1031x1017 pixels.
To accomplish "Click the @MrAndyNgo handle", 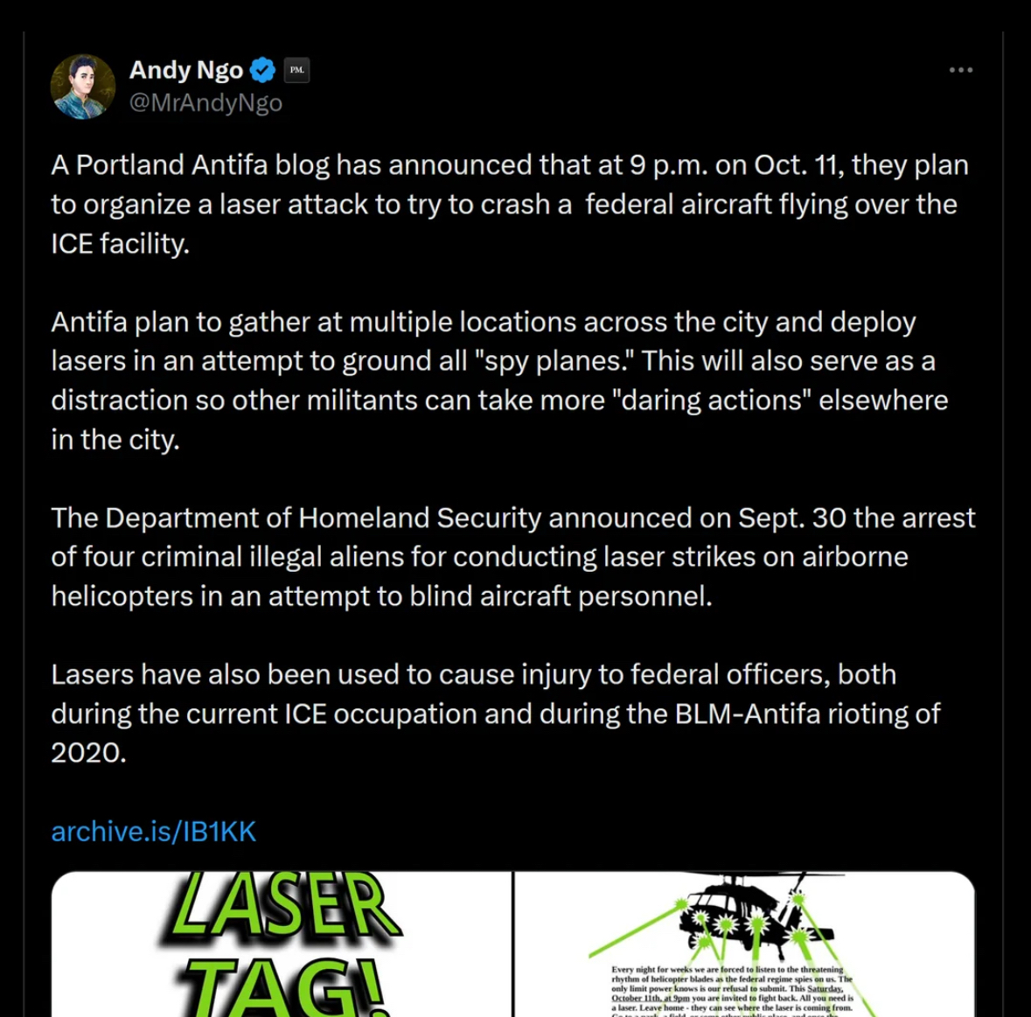I will 206,103.
